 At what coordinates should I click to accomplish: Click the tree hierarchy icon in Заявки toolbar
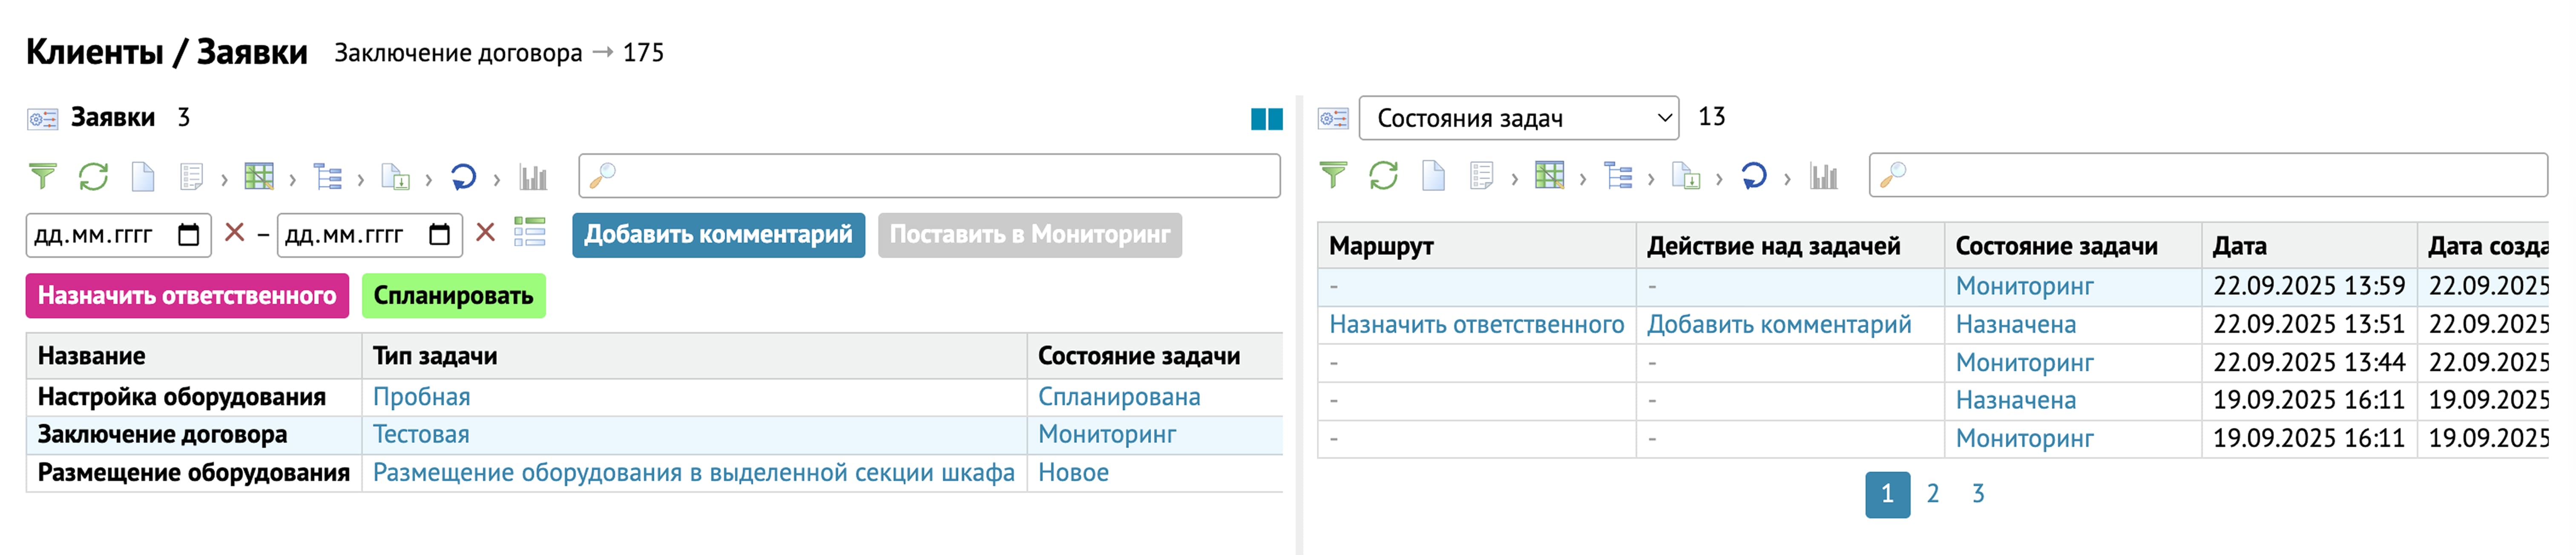327,177
